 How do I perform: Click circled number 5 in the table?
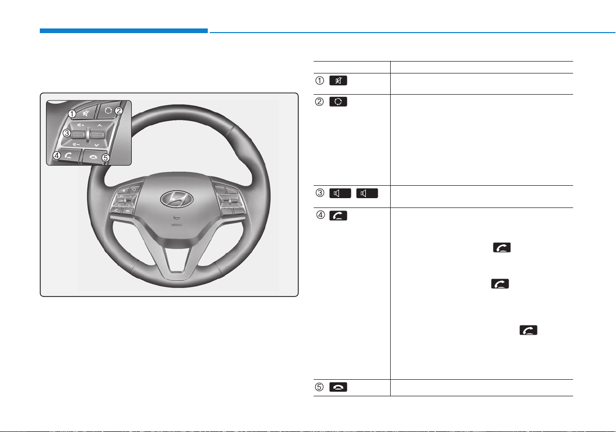pos(319,387)
